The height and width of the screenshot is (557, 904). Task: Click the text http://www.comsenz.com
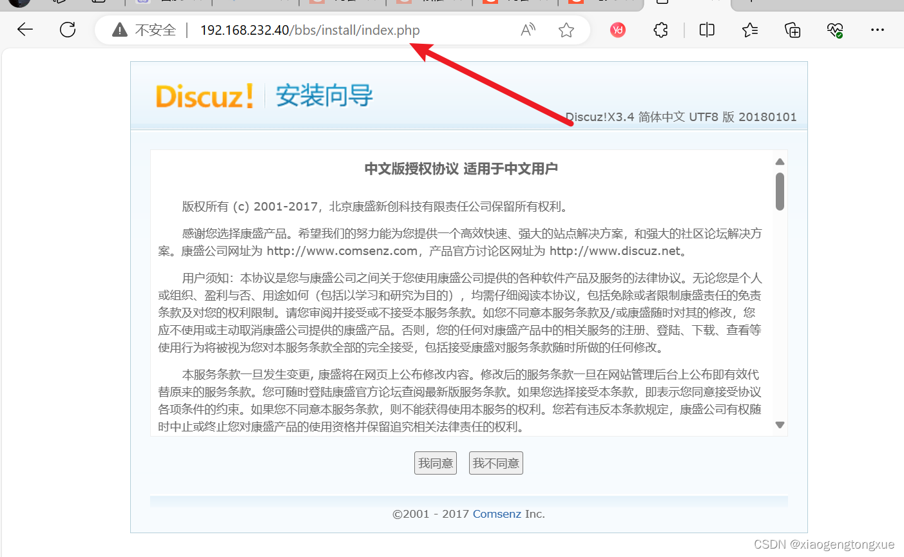342,251
